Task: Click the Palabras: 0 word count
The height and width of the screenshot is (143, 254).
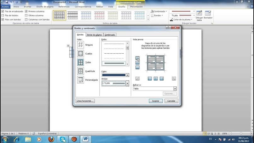Action: pos(24,134)
